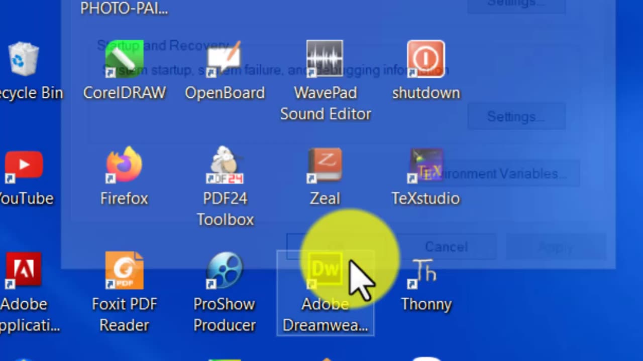Click Cancel in the faded dialog
Viewport: 643px width, 361px height.
pyautogui.click(x=447, y=247)
